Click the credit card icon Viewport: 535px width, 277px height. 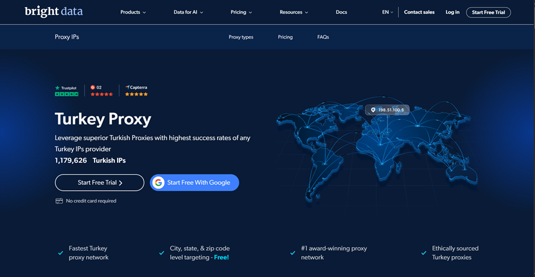pos(59,201)
